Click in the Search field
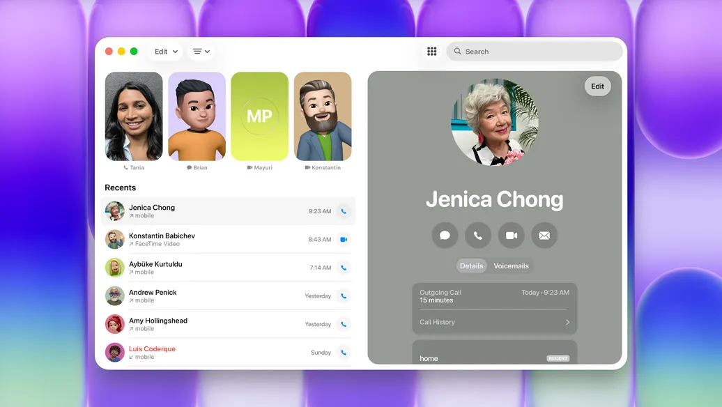The height and width of the screenshot is (407, 722). (537, 52)
